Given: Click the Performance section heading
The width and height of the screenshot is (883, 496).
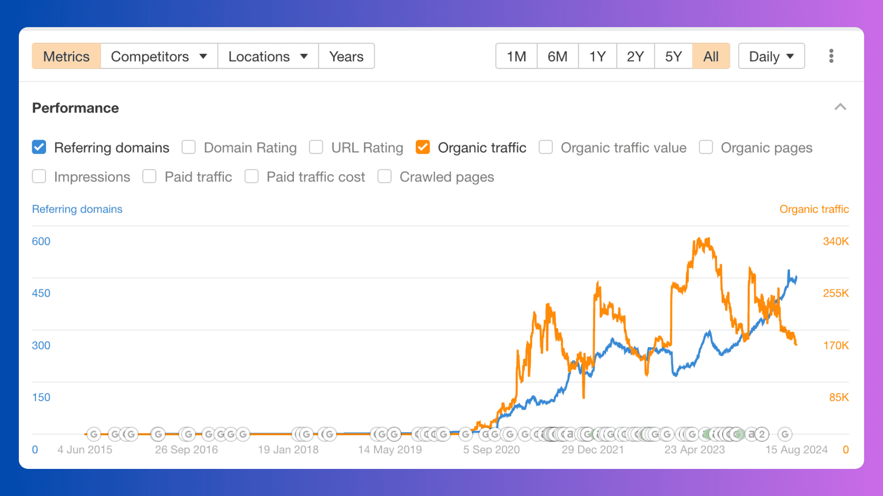Looking at the screenshot, I should tap(75, 108).
